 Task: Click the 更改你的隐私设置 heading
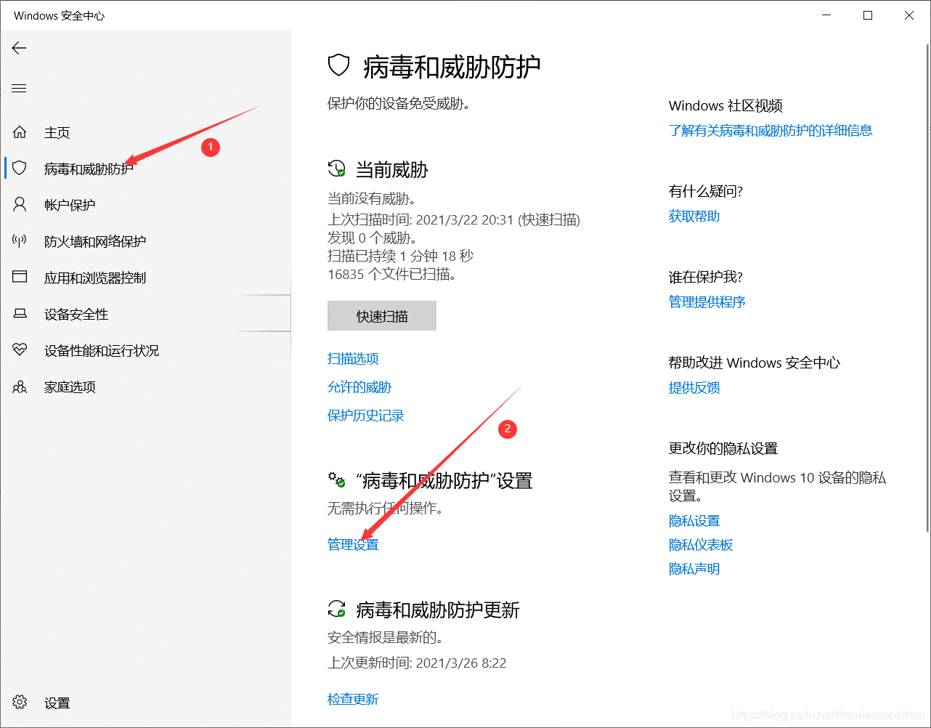pos(723,448)
